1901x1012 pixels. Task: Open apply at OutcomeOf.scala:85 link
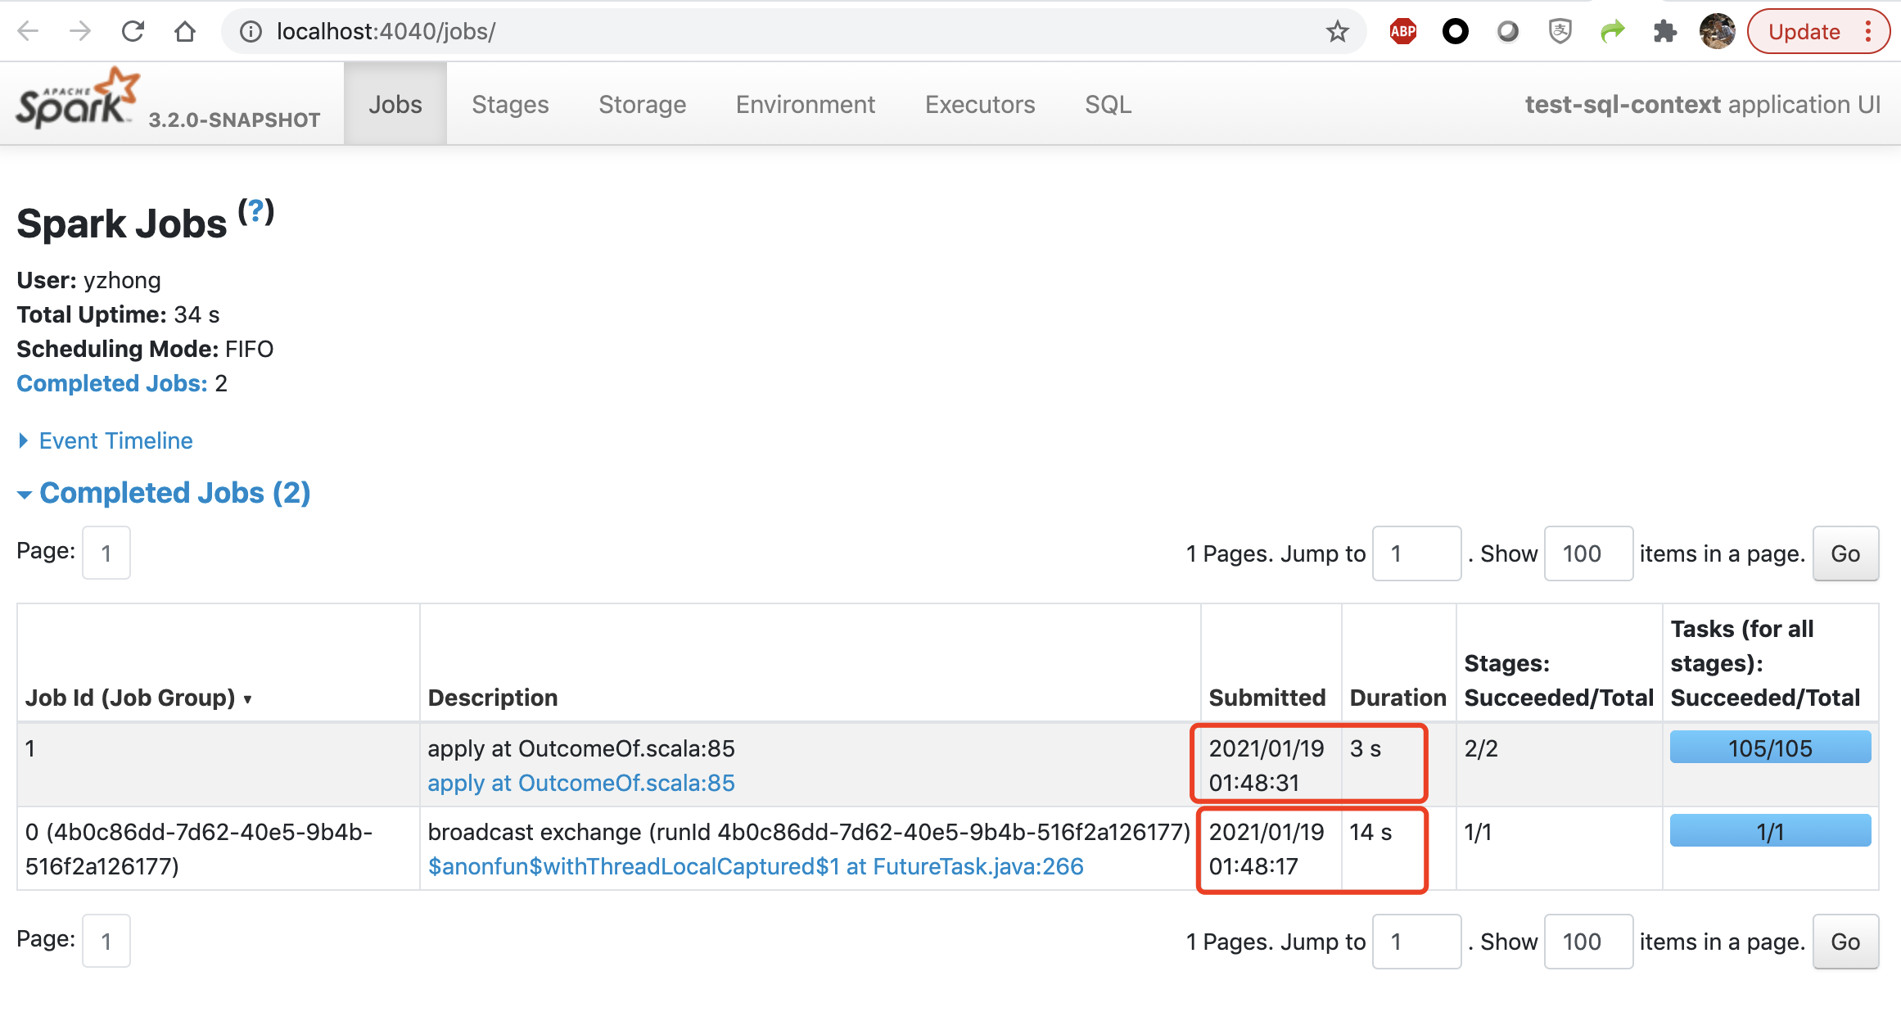(x=580, y=783)
